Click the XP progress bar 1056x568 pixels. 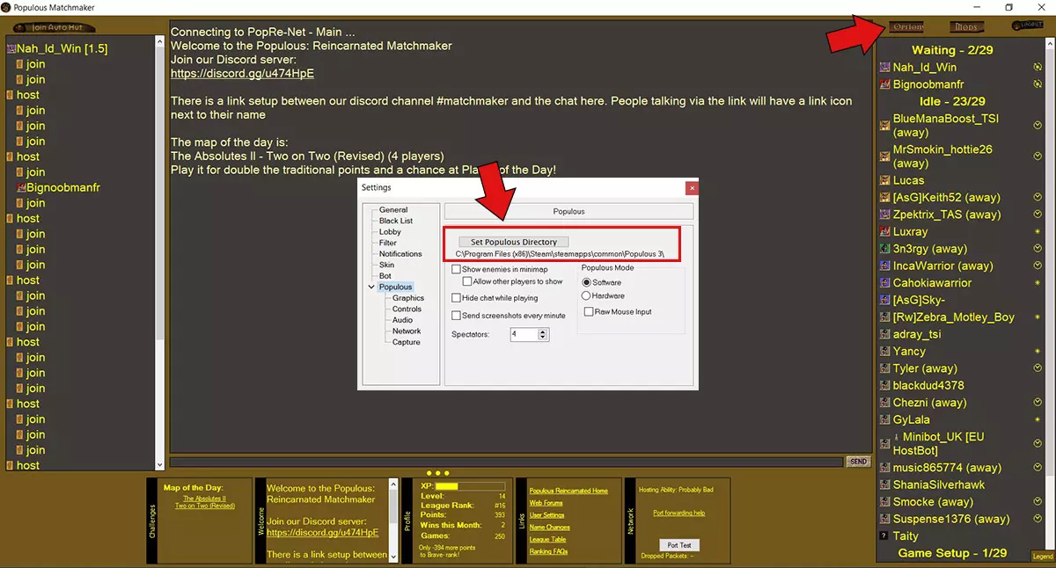click(x=470, y=485)
